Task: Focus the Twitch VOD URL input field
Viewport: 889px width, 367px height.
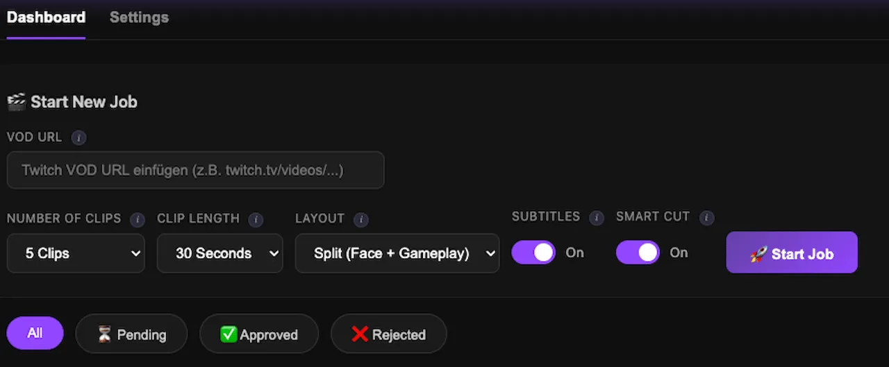Action: pos(195,170)
